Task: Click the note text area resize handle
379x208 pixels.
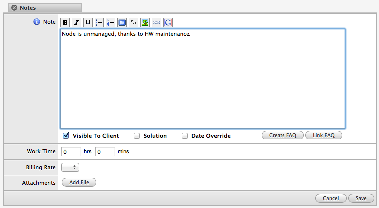Action: point(342,126)
